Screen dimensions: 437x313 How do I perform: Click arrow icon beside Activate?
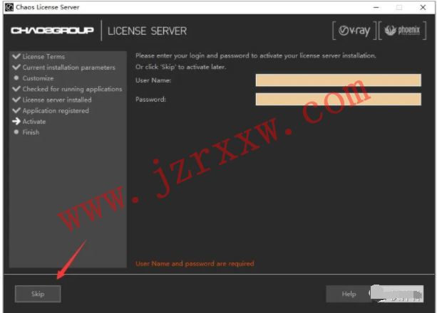pyautogui.click(x=16, y=122)
